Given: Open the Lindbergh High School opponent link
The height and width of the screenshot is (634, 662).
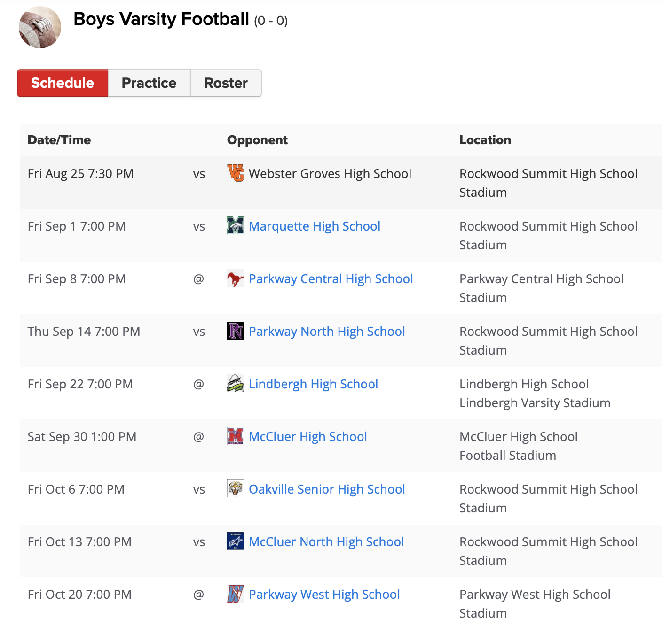Looking at the screenshot, I should [x=313, y=384].
